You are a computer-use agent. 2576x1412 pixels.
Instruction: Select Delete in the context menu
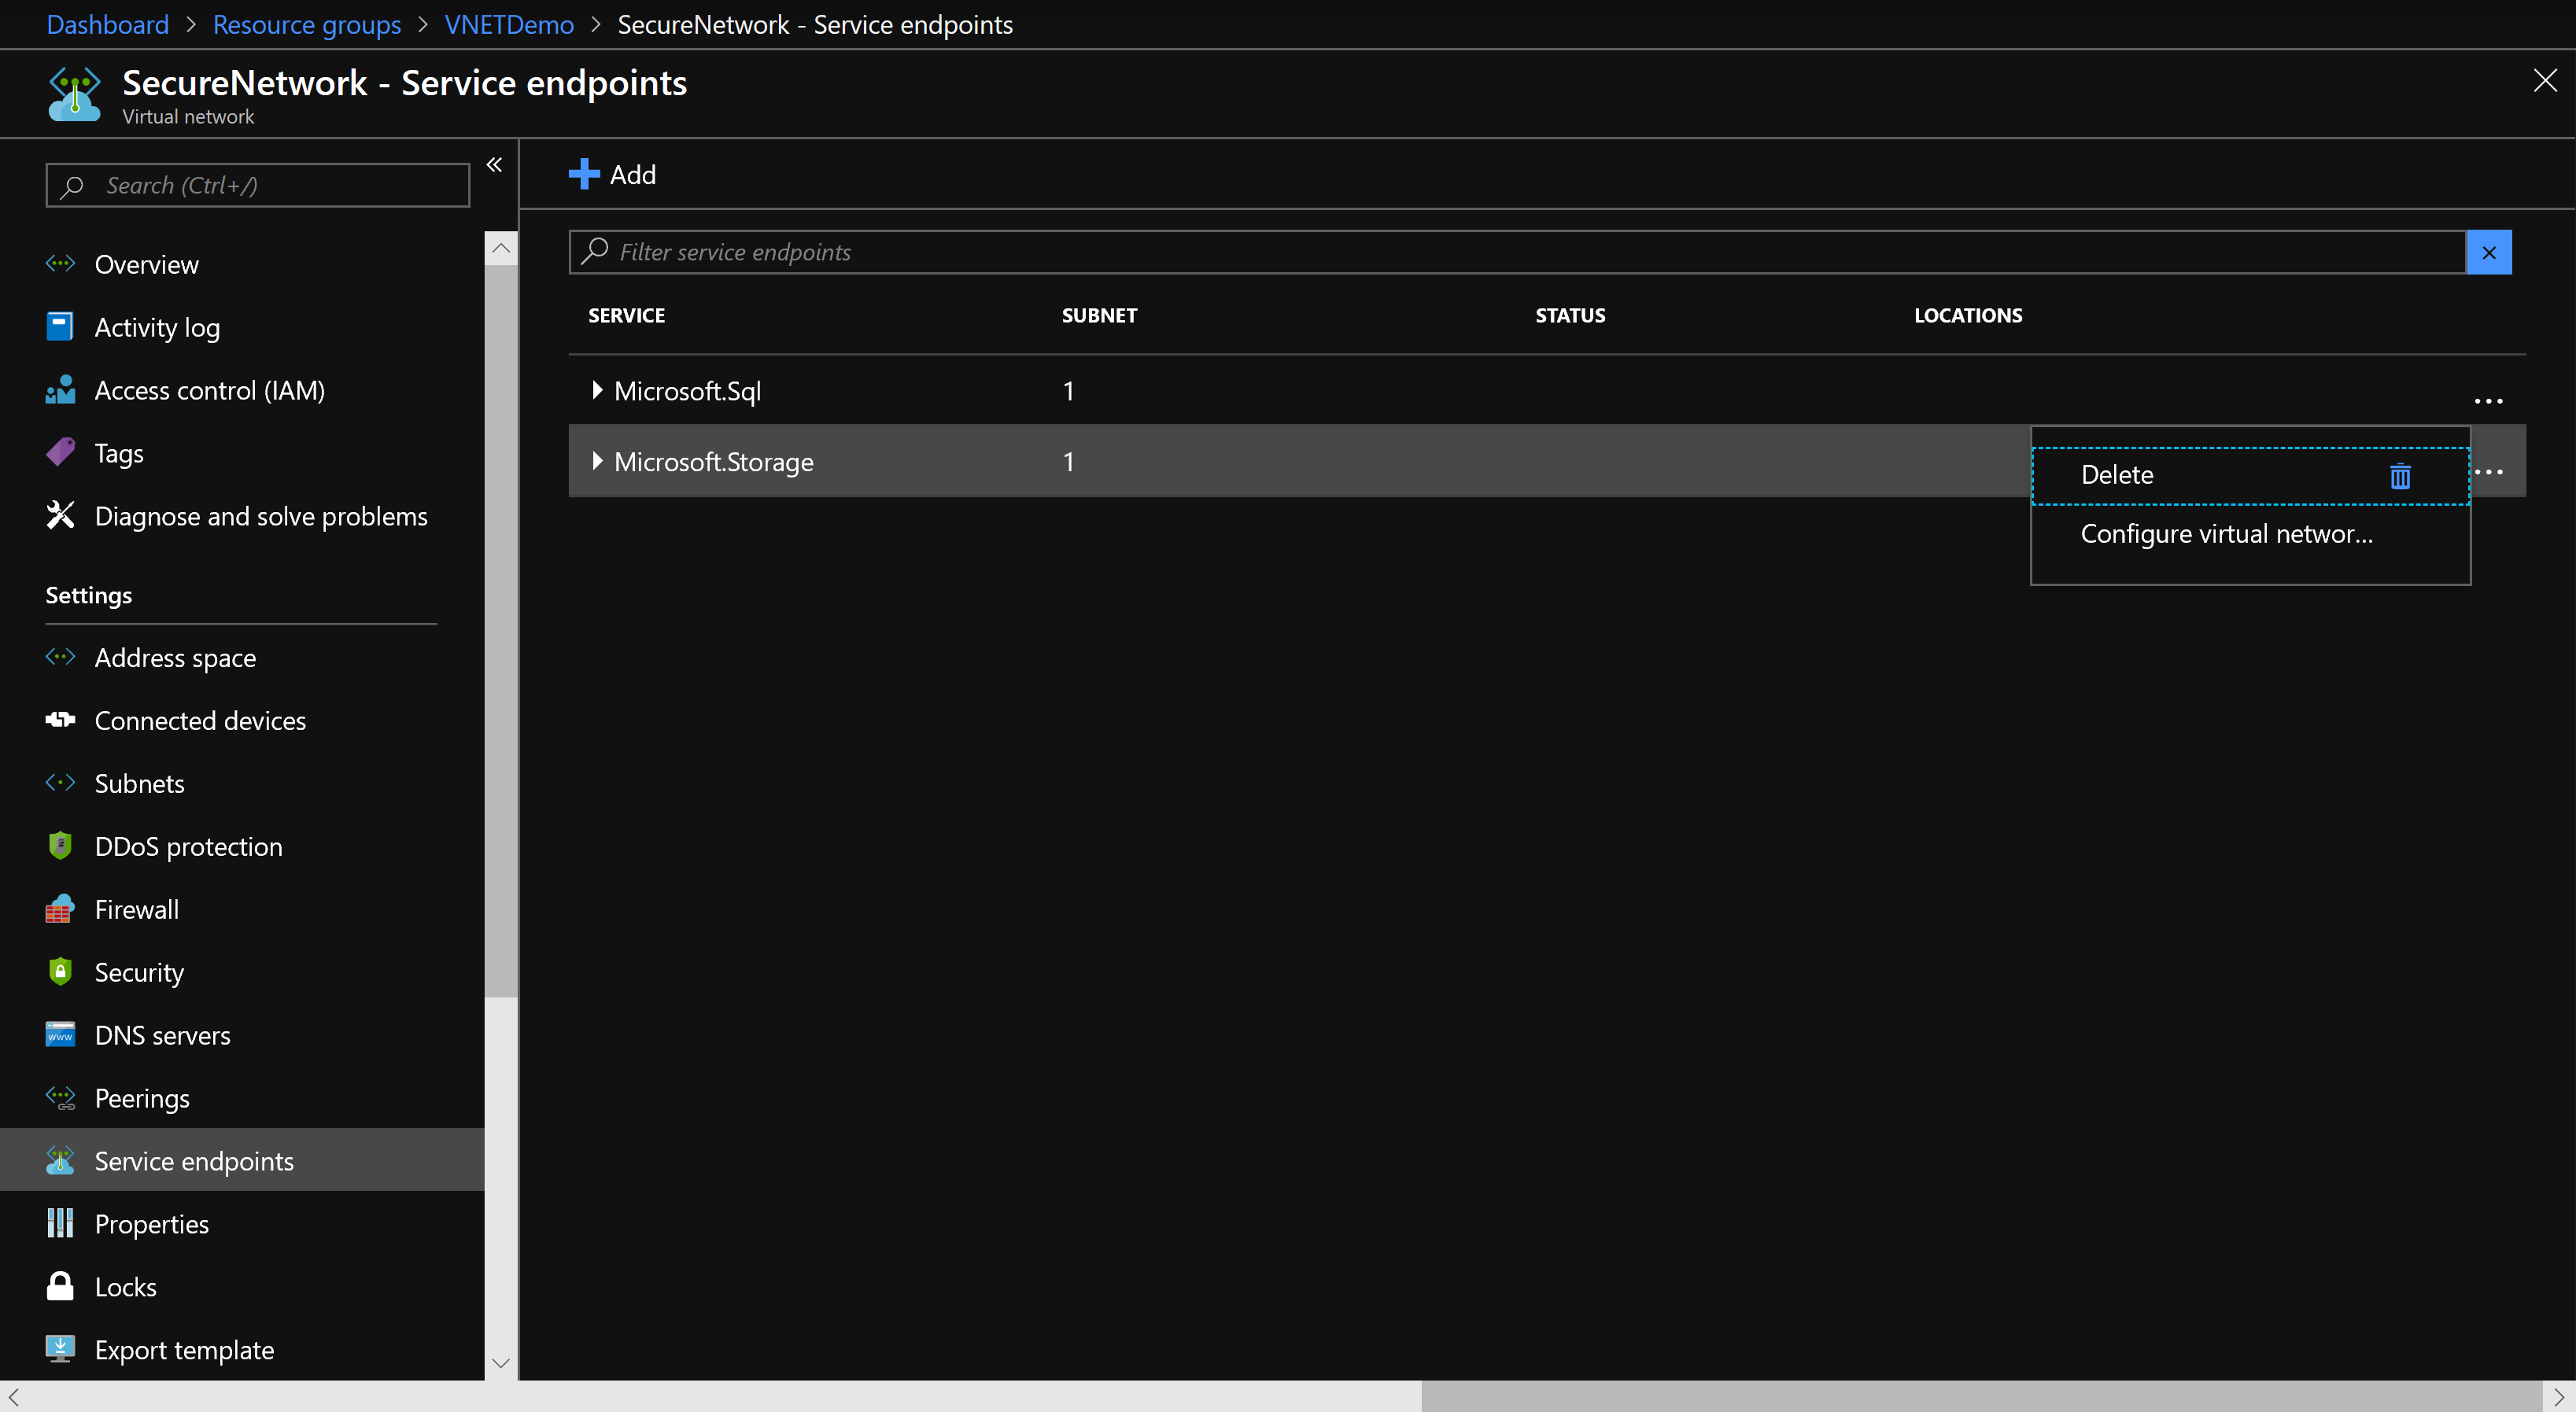tap(2250, 476)
